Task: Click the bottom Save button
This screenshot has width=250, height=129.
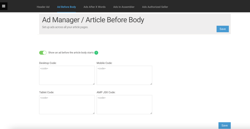Action: [224, 125]
